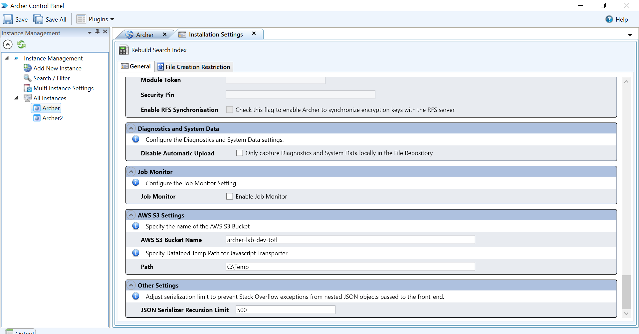This screenshot has height=334, width=639.
Task: Collapse the Other Settings section
Action: [131, 285]
